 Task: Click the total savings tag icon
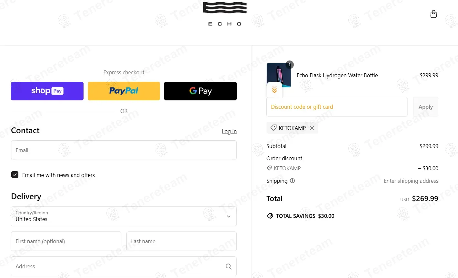pyautogui.click(x=270, y=216)
